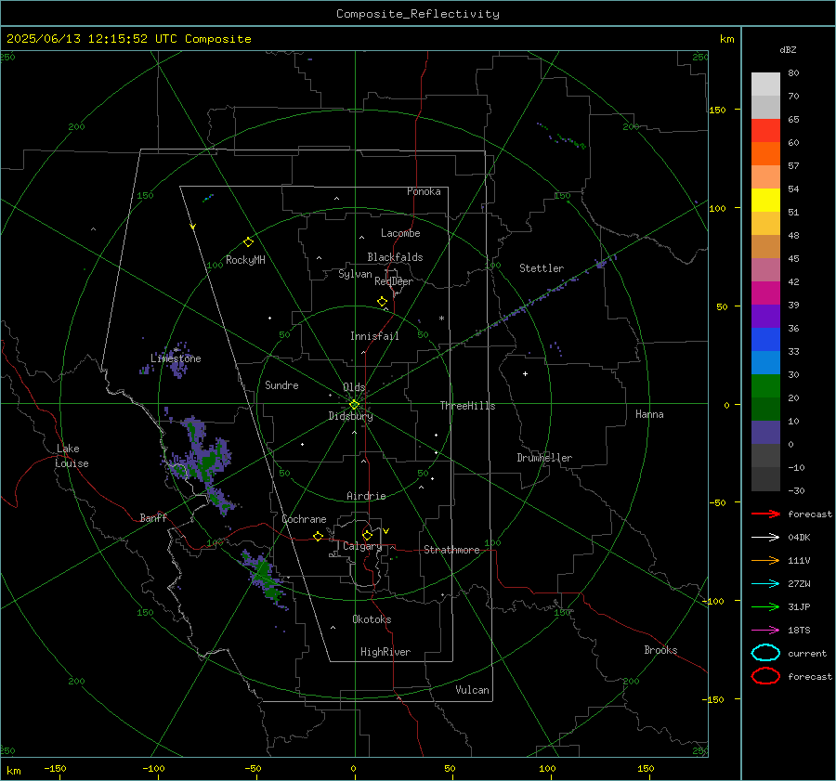836x781 pixels.
Task: Click the Composite_Reflectivity title
Action: coord(418,14)
